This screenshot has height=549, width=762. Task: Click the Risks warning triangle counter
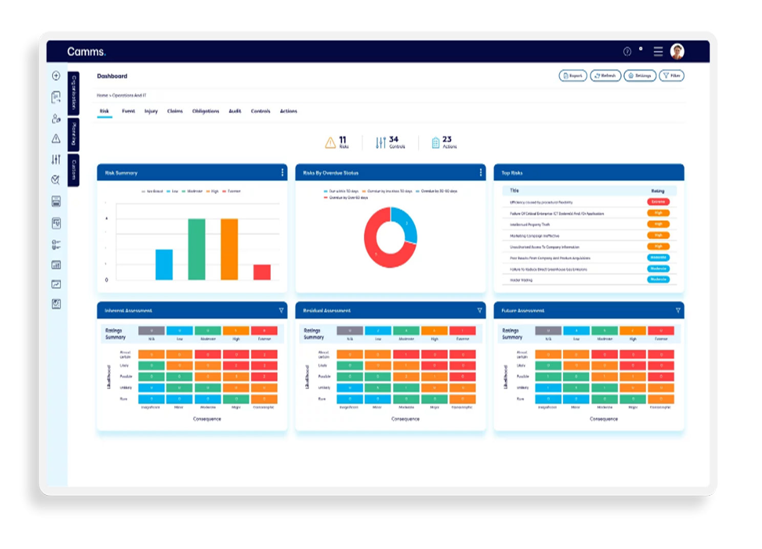point(336,142)
